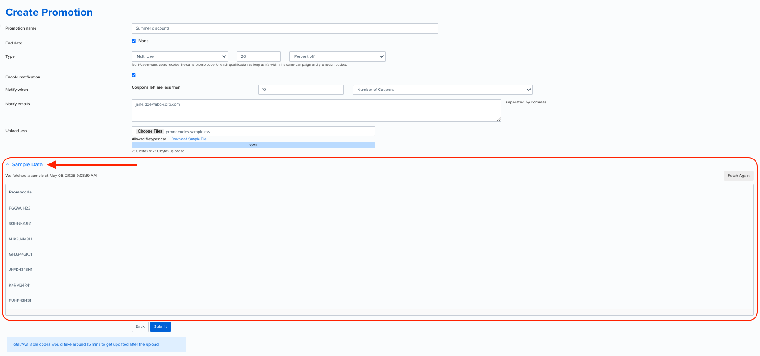
Task: Click the Choose Files button
Action: pos(150,131)
